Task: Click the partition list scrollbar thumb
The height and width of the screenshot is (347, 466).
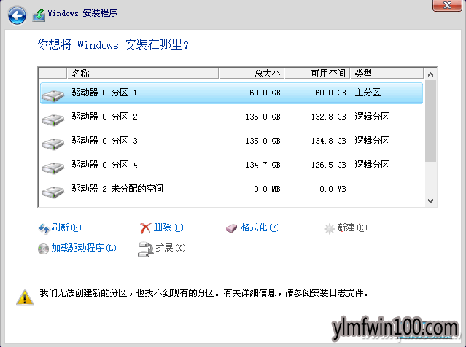Action: click(x=430, y=121)
